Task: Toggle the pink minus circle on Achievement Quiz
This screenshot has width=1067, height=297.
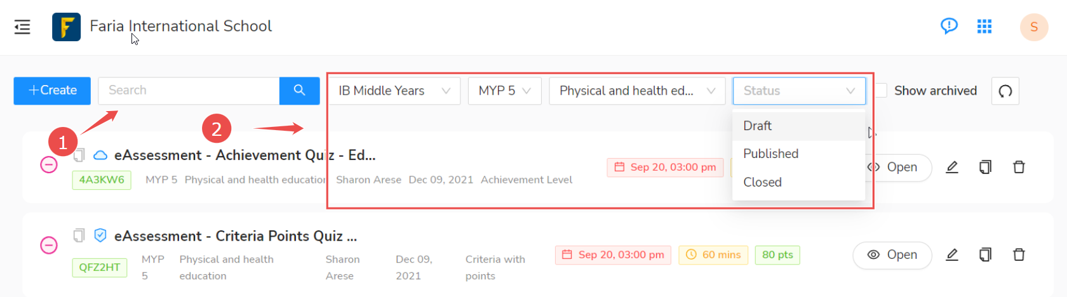Action: (49, 165)
